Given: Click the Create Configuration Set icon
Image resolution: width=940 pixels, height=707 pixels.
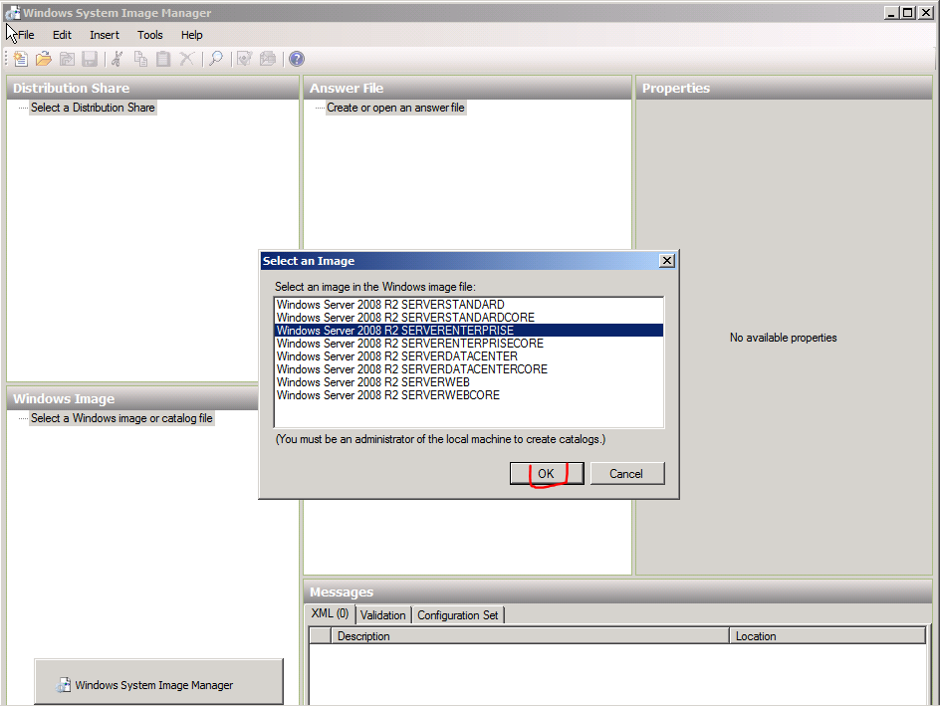Looking at the screenshot, I should pyautogui.click(x=268, y=59).
